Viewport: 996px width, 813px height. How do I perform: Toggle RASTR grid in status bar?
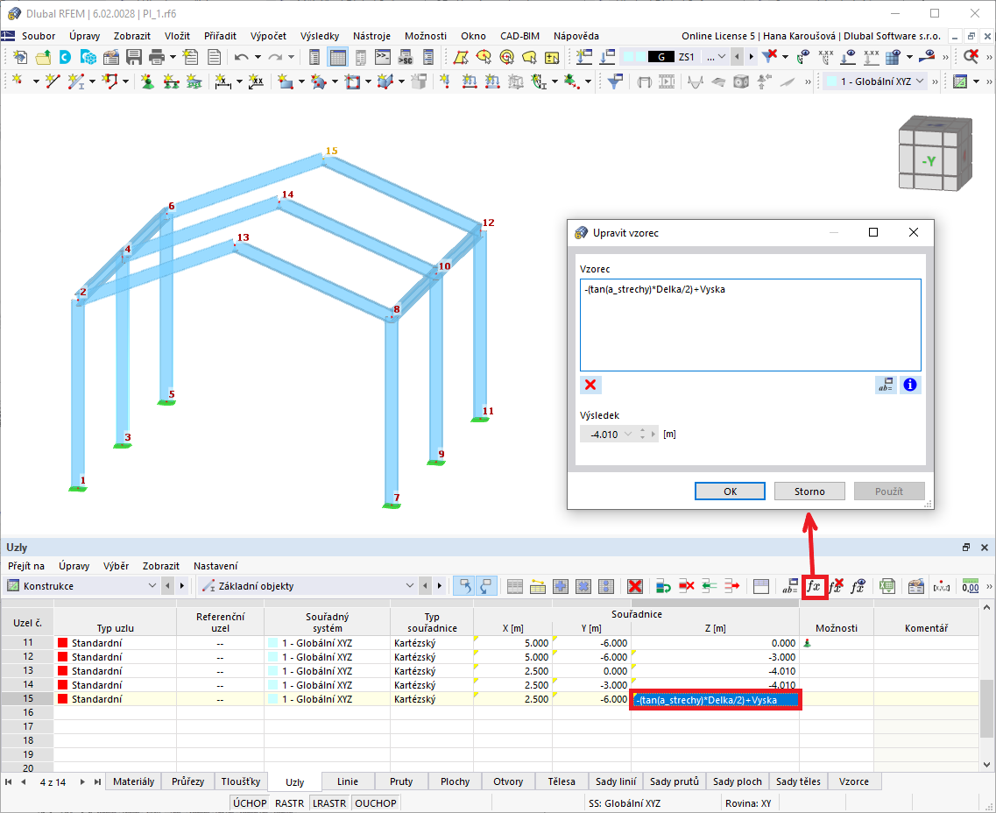point(290,803)
